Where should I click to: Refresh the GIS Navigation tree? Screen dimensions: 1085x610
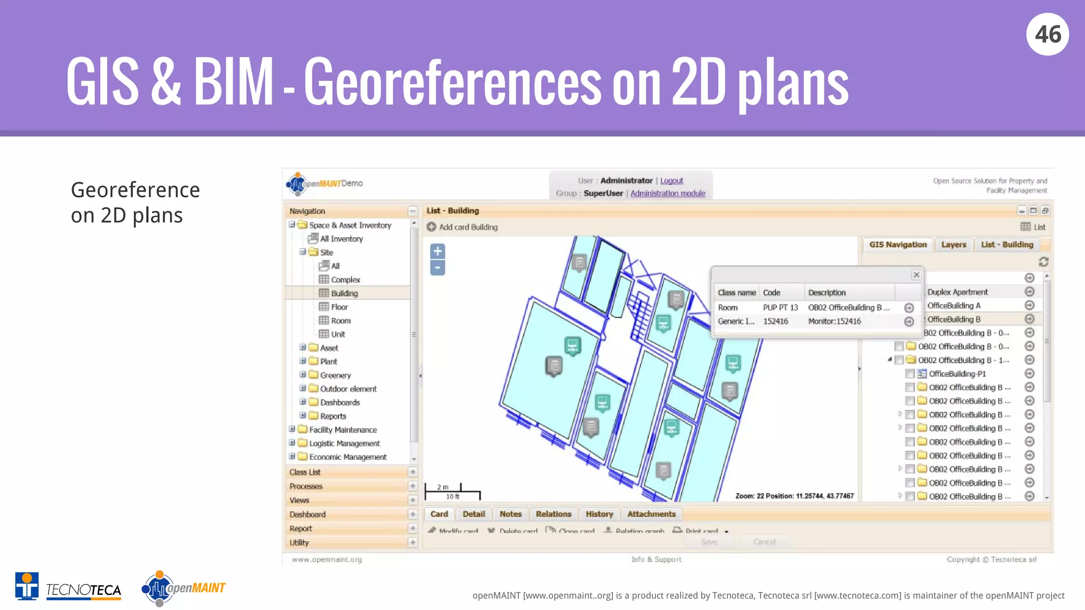[x=1043, y=262]
